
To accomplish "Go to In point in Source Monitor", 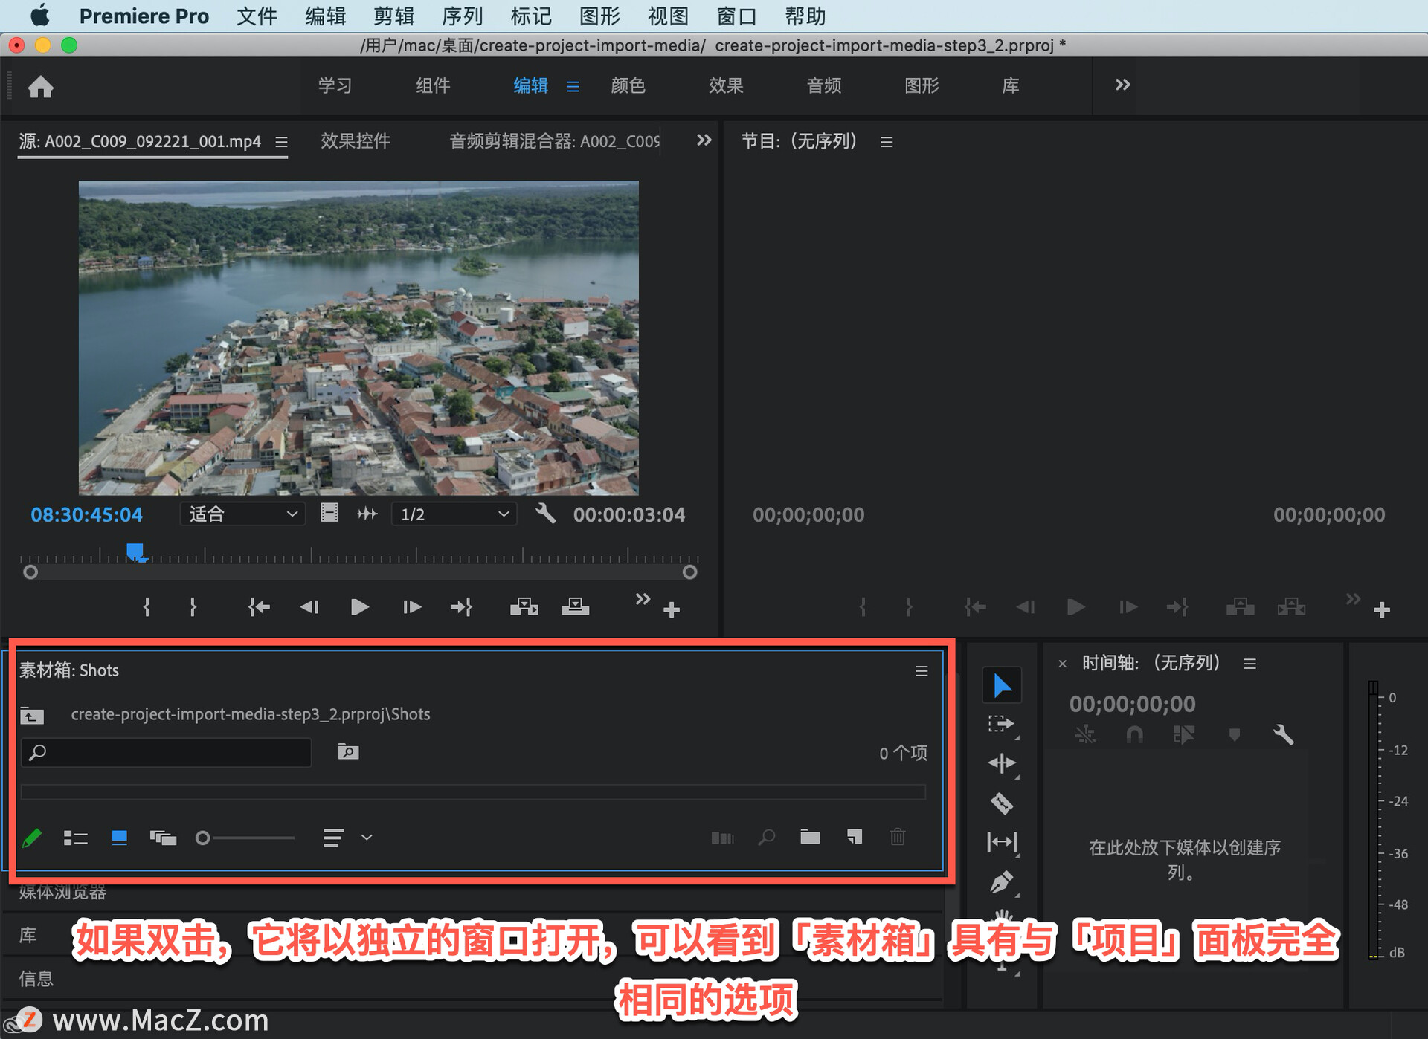I will click(259, 607).
